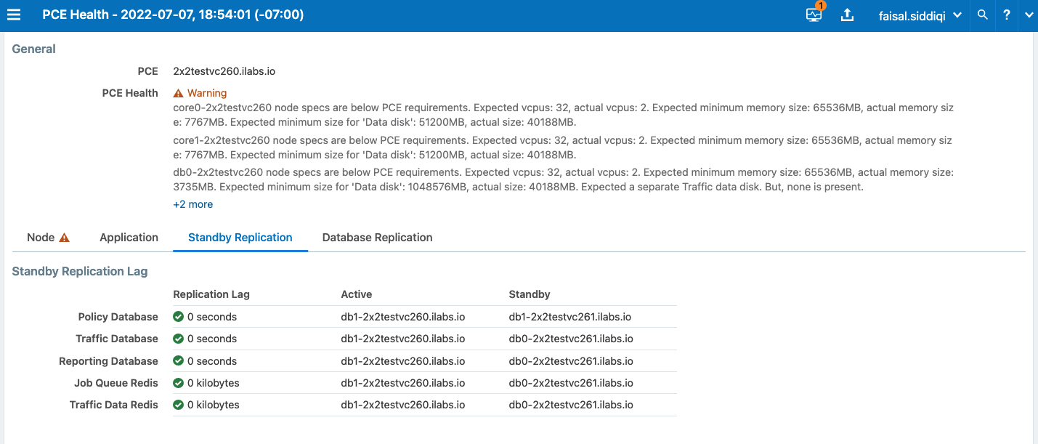
Task: Open global search using the magnifier icon
Action: 982,15
